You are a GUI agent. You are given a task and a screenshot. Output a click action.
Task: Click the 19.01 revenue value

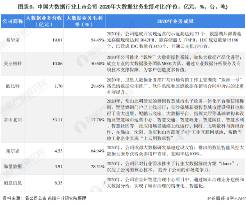(x=57, y=40)
